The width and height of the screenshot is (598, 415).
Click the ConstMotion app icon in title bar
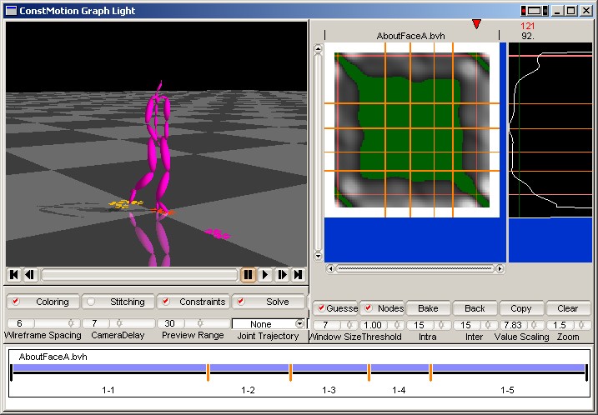9,10
